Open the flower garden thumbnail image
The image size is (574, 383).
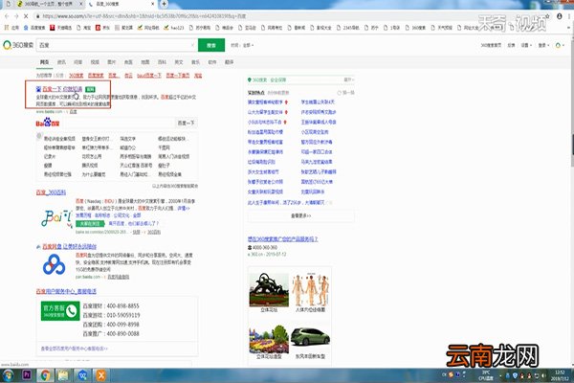pyautogui.click(x=269, y=339)
